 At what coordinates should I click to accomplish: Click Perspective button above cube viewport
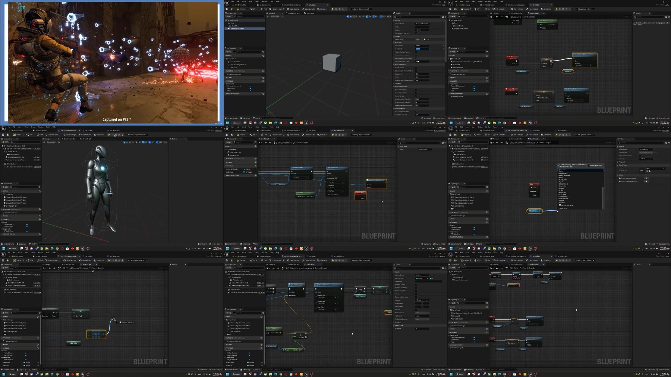pos(274,16)
